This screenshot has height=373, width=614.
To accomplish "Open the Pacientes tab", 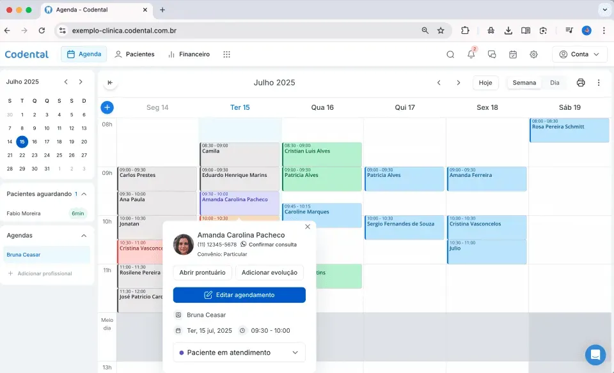I will [135, 54].
